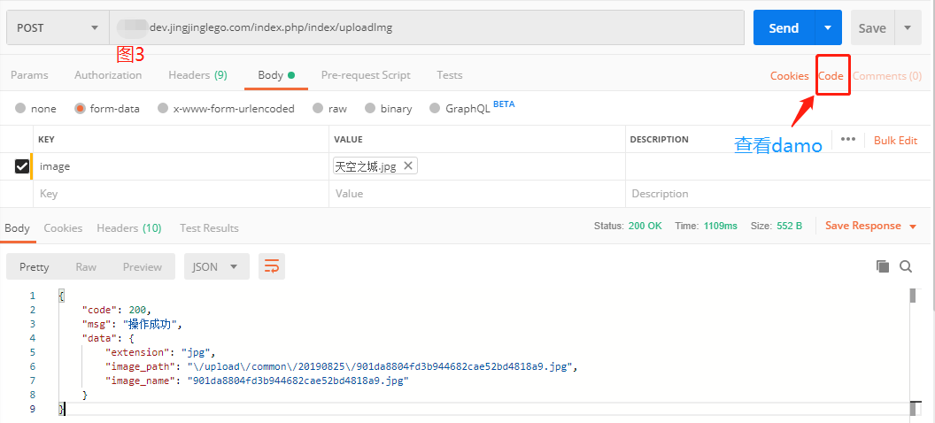Open search in response body
Image resolution: width=935 pixels, height=423 pixels.
906,266
